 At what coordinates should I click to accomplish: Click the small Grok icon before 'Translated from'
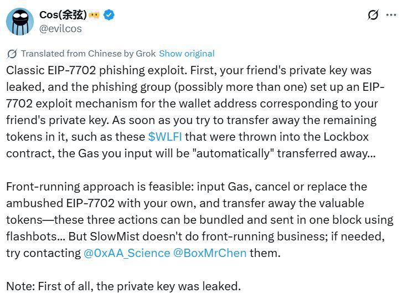click(x=12, y=54)
